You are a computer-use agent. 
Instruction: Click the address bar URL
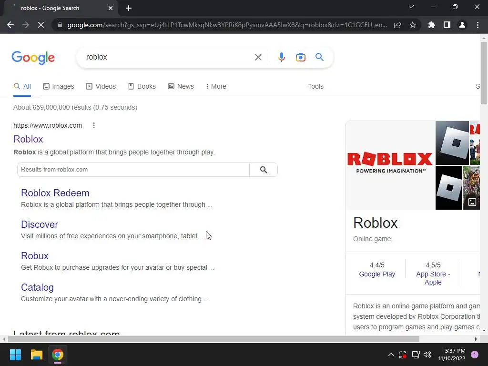[227, 25]
